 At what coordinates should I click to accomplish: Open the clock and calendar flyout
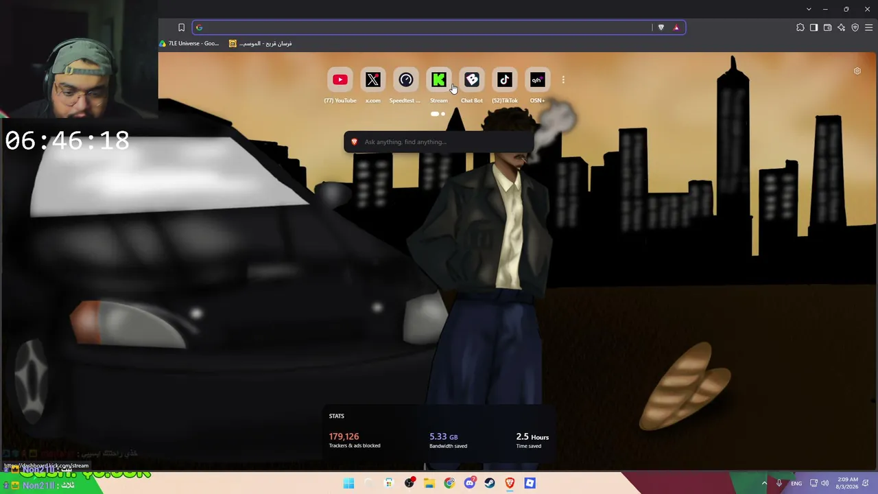pos(847,483)
